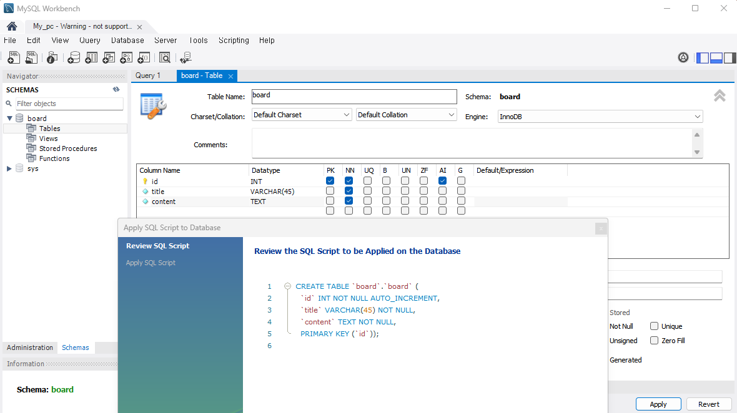Viewport: 737px width, 413px height.
Task: Open the object inspector info icon
Action: point(52,58)
